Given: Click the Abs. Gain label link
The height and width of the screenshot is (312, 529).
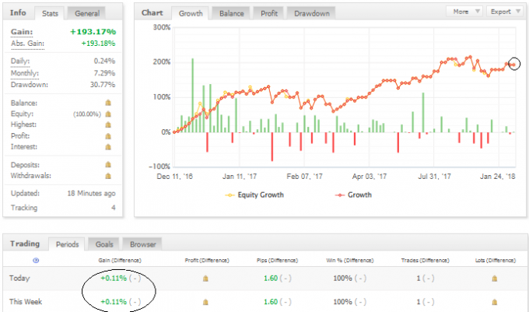Looking at the screenshot, I should coord(27,44).
